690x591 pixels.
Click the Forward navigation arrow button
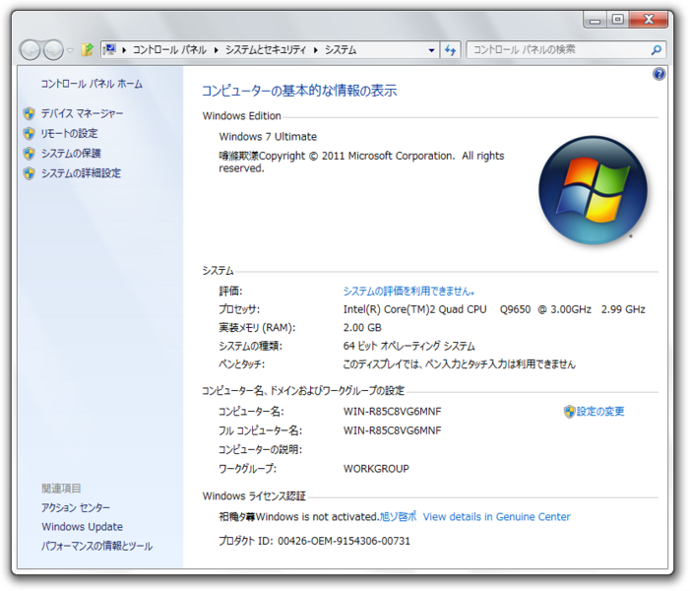click(x=53, y=50)
